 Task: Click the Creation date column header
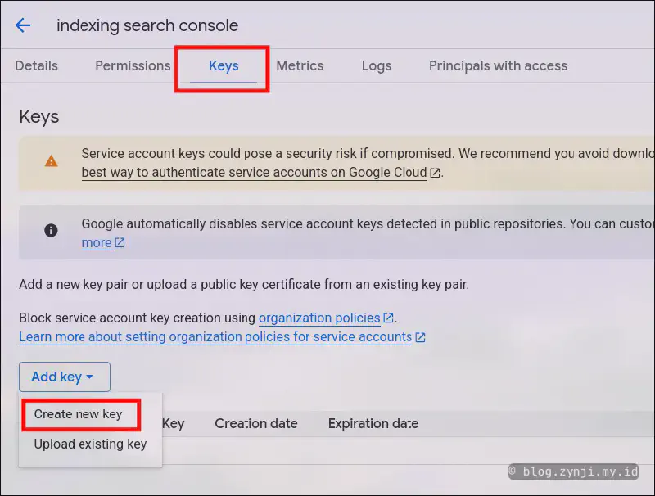click(256, 423)
